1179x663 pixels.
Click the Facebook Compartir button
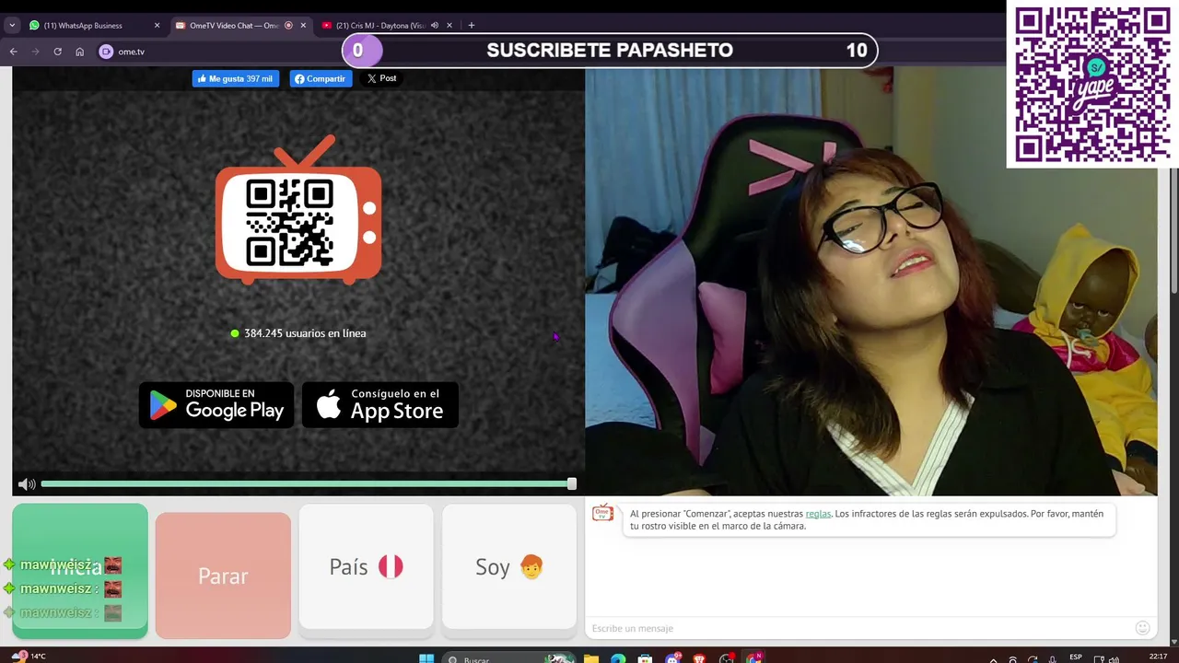[x=321, y=79]
